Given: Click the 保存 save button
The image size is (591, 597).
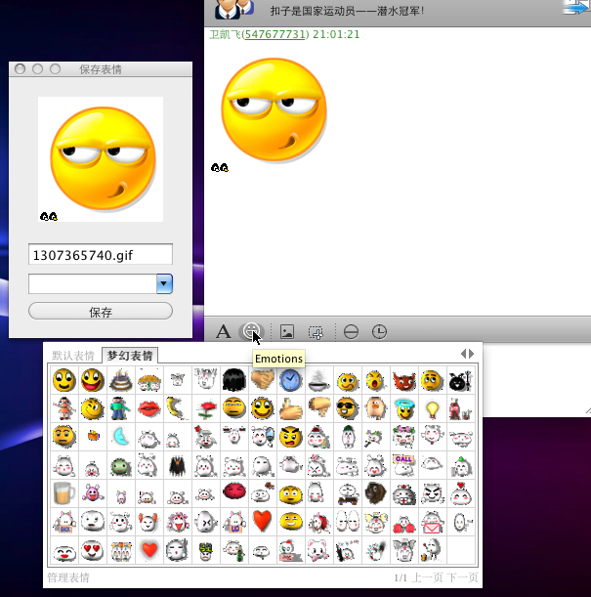Looking at the screenshot, I should [x=101, y=311].
